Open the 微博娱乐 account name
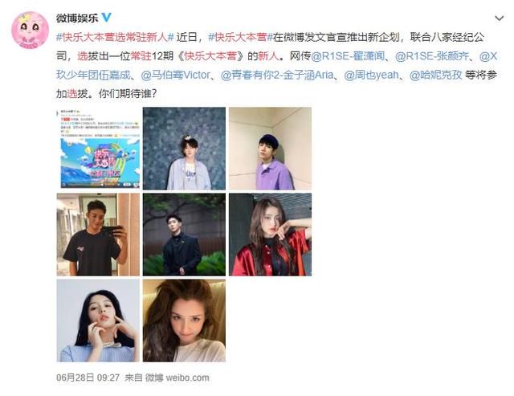 click(x=77, y=18)
